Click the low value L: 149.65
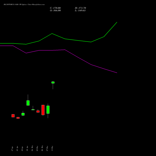The image size is (156, 156). (x=80, y=11)
